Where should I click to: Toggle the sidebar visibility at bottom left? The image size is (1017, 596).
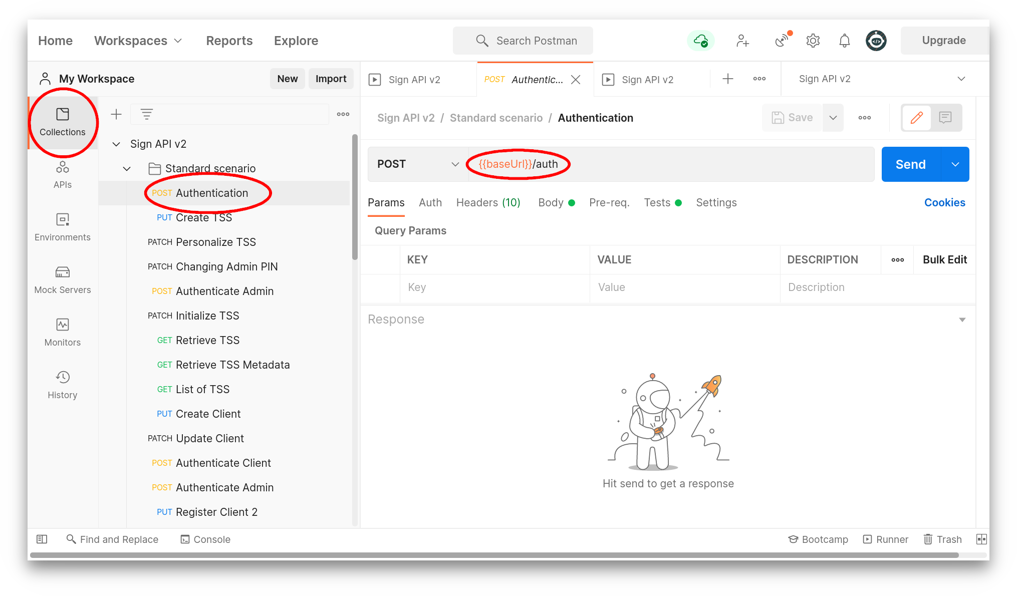click(42, 539)
